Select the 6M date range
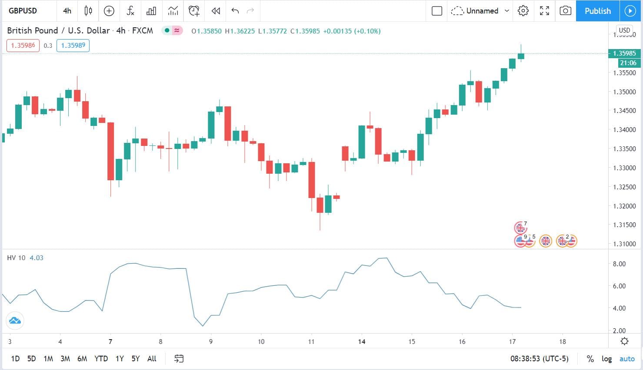The height and width of the screenshot is (370, 643). [82, 359]
